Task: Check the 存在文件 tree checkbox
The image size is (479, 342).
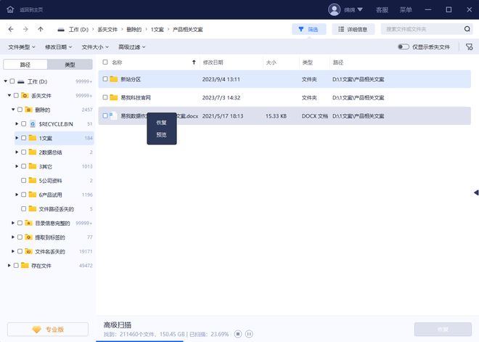Action: click(16, 265)
